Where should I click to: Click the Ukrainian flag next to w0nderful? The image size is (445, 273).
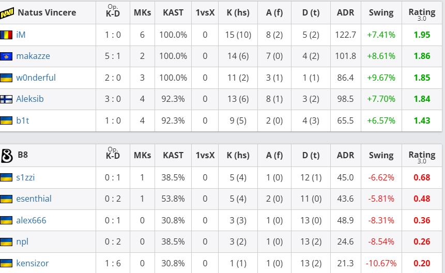tap(6, 78)
